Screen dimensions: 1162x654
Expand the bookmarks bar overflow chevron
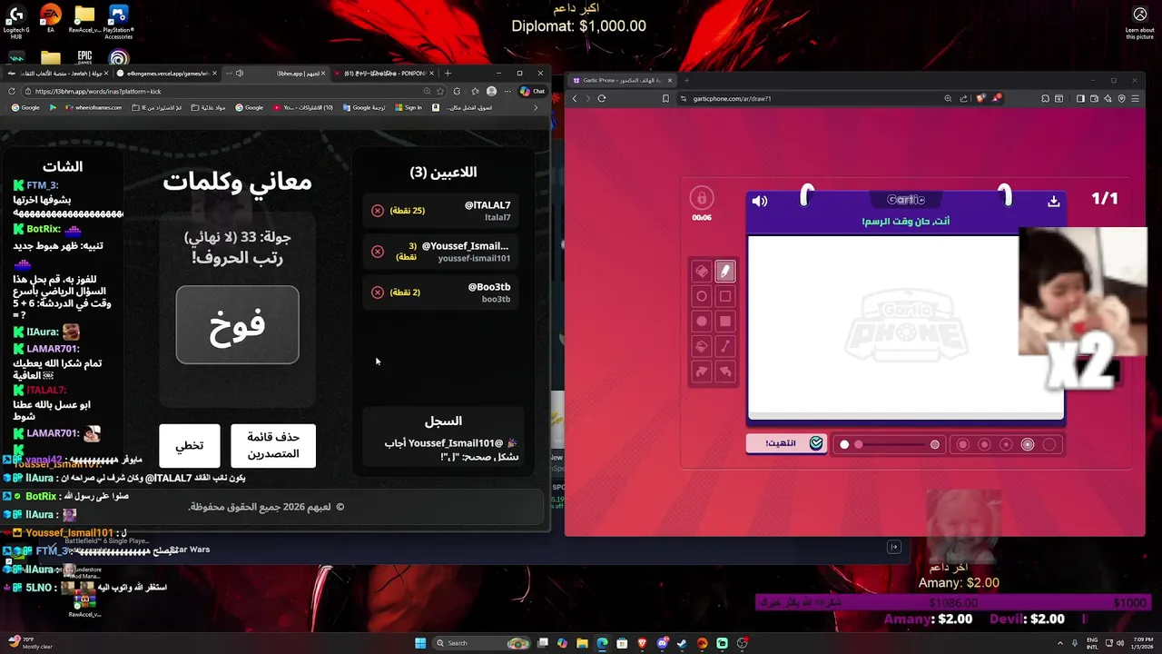(x=535, y=107)
